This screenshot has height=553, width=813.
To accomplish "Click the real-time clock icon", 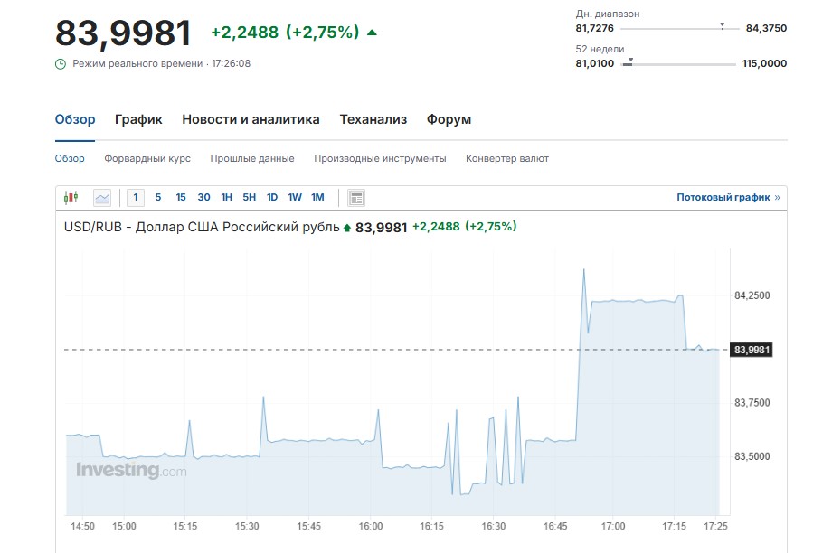I will 61,64.
